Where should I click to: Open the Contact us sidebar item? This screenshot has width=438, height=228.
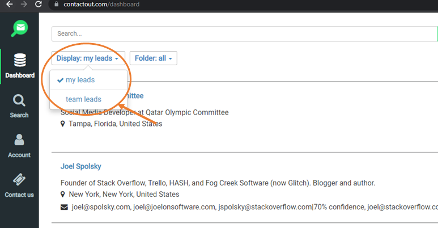click(x=19, y=186)
